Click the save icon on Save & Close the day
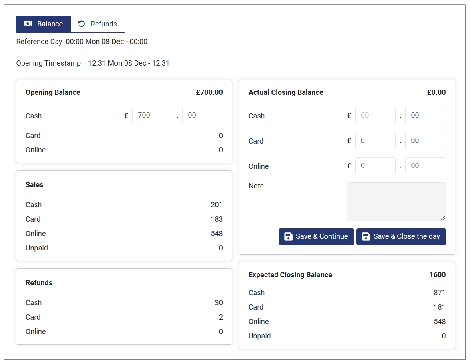Screen dimensions: 470x364 (366, 236)
